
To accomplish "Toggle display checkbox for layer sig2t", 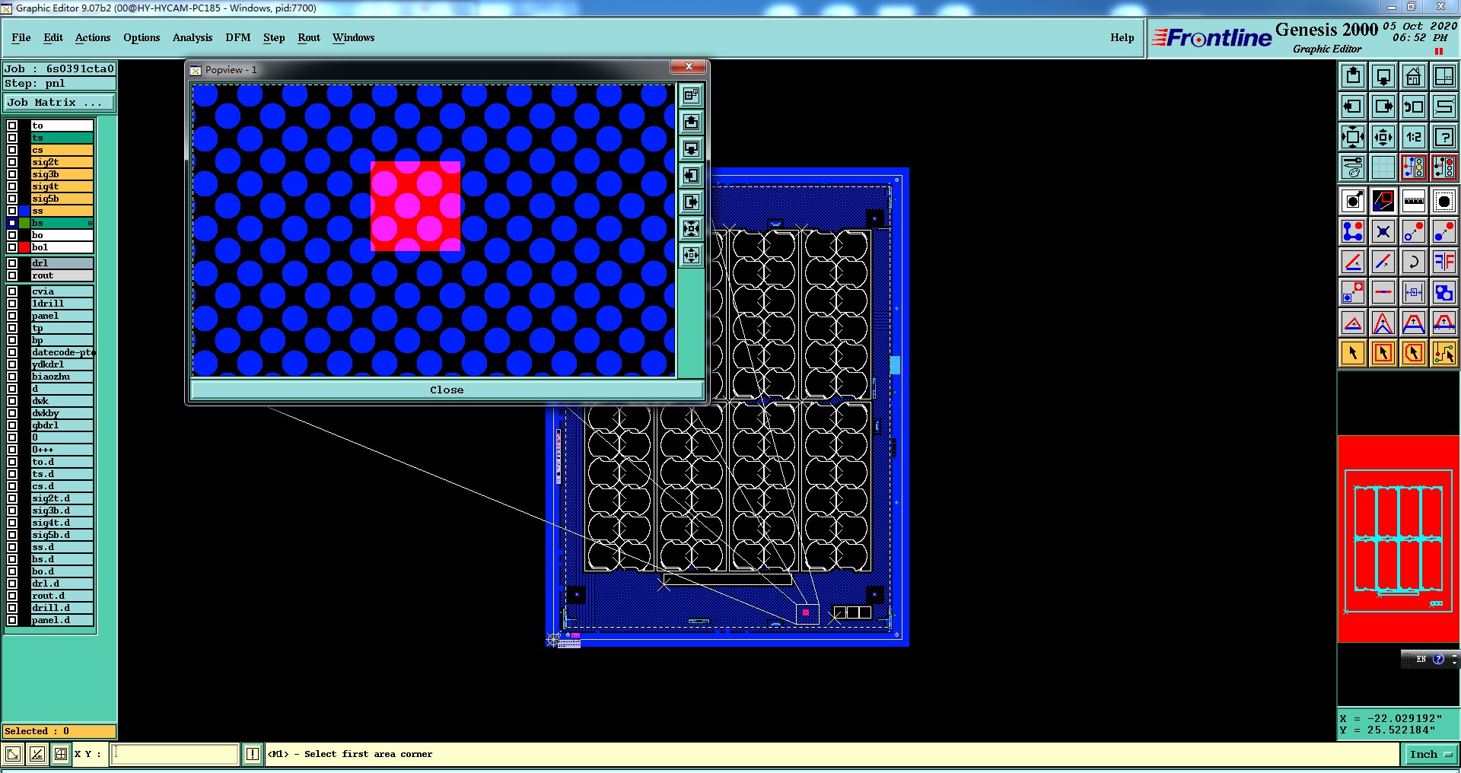I will (12, 162).
